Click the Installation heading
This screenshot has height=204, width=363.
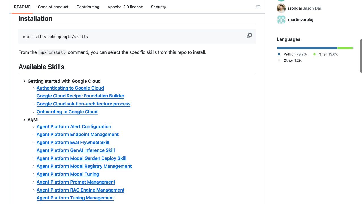point(35,18)
